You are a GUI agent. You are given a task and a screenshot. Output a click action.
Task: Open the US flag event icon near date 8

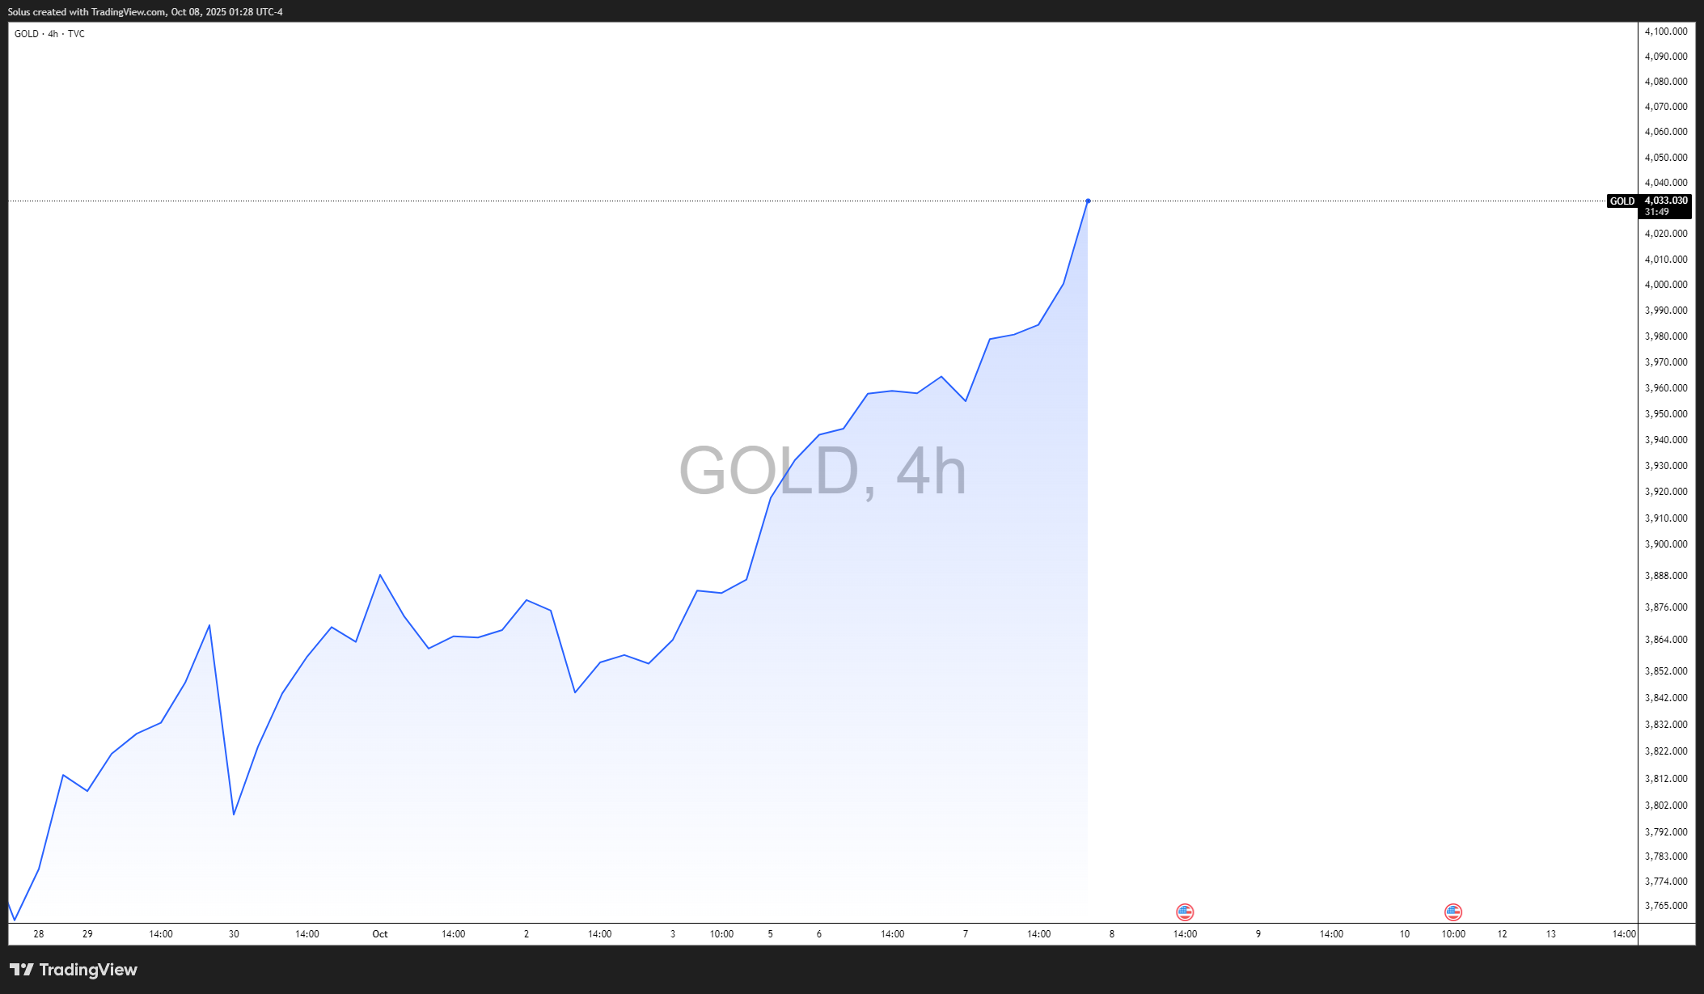pyautogui.click(x=1185, y=912)
